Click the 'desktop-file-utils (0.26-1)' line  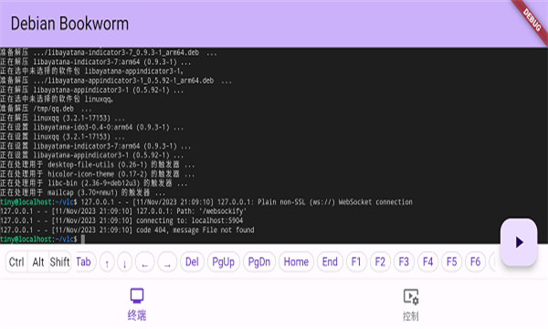point(98,164)
